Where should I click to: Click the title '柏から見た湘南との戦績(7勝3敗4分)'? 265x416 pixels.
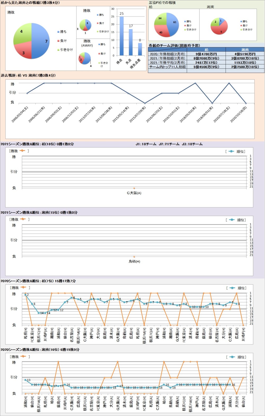point(30,3)
